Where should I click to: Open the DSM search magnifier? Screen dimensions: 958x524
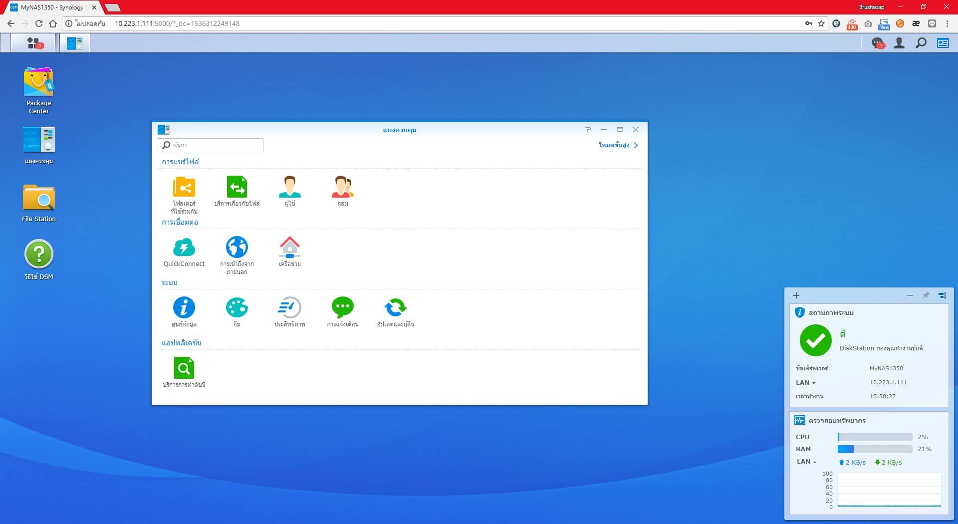[x=921, y=43]
